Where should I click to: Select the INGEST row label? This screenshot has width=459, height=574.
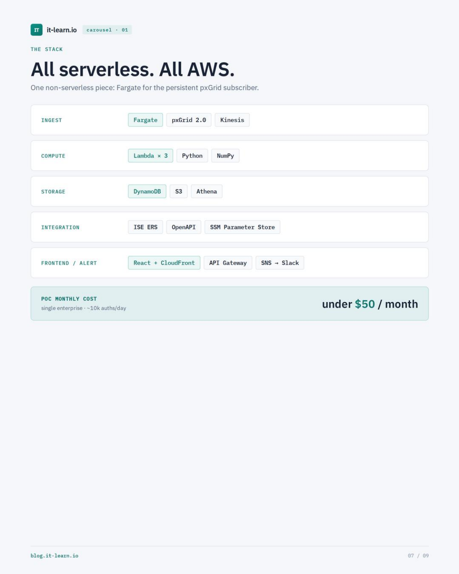(51, 120)
